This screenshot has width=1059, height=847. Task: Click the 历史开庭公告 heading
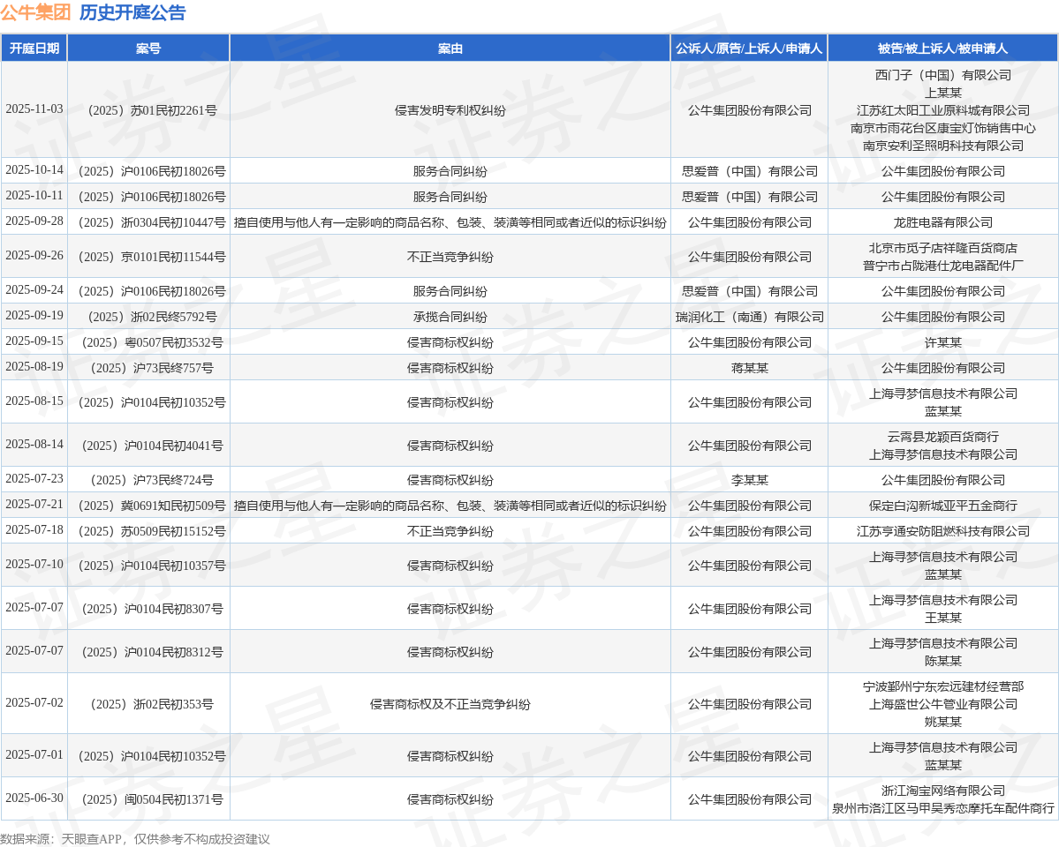(132, 12)
